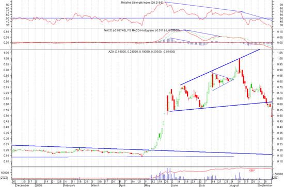The height and width of the screenshot is (187, 284).
Task: Click the 1.00 value on left price axis
Action: pos(6,59)
